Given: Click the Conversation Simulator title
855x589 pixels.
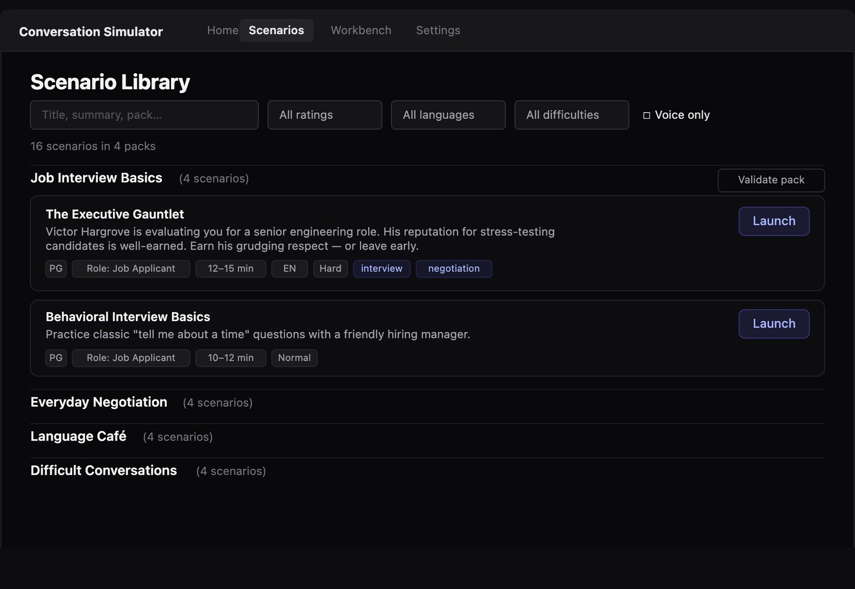Looking at the screenshot, I should [91, 32].
